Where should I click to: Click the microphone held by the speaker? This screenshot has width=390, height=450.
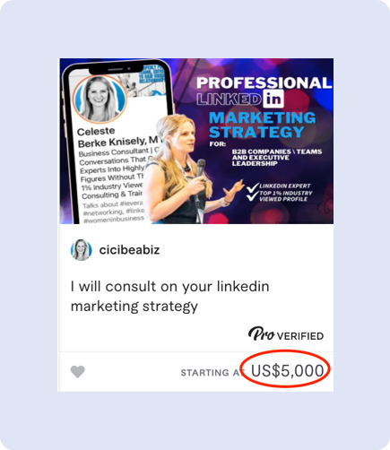click(x=201, y=169)
